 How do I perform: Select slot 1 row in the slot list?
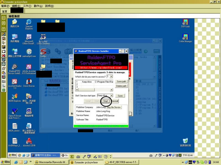(x=94, y=82)
